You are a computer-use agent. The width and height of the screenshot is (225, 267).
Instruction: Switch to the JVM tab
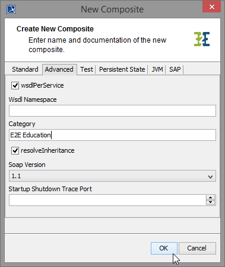point(157,69)
